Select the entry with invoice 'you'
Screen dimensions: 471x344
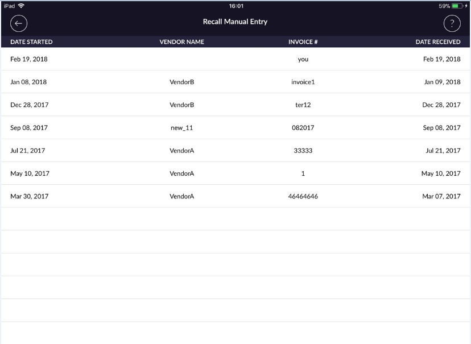click(x=303, y=59)
